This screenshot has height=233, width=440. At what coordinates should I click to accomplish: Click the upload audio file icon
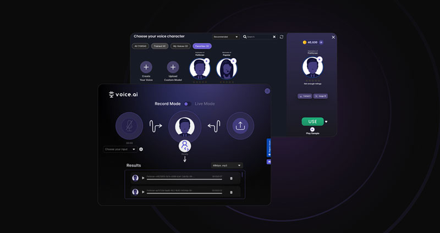[240, 126]
